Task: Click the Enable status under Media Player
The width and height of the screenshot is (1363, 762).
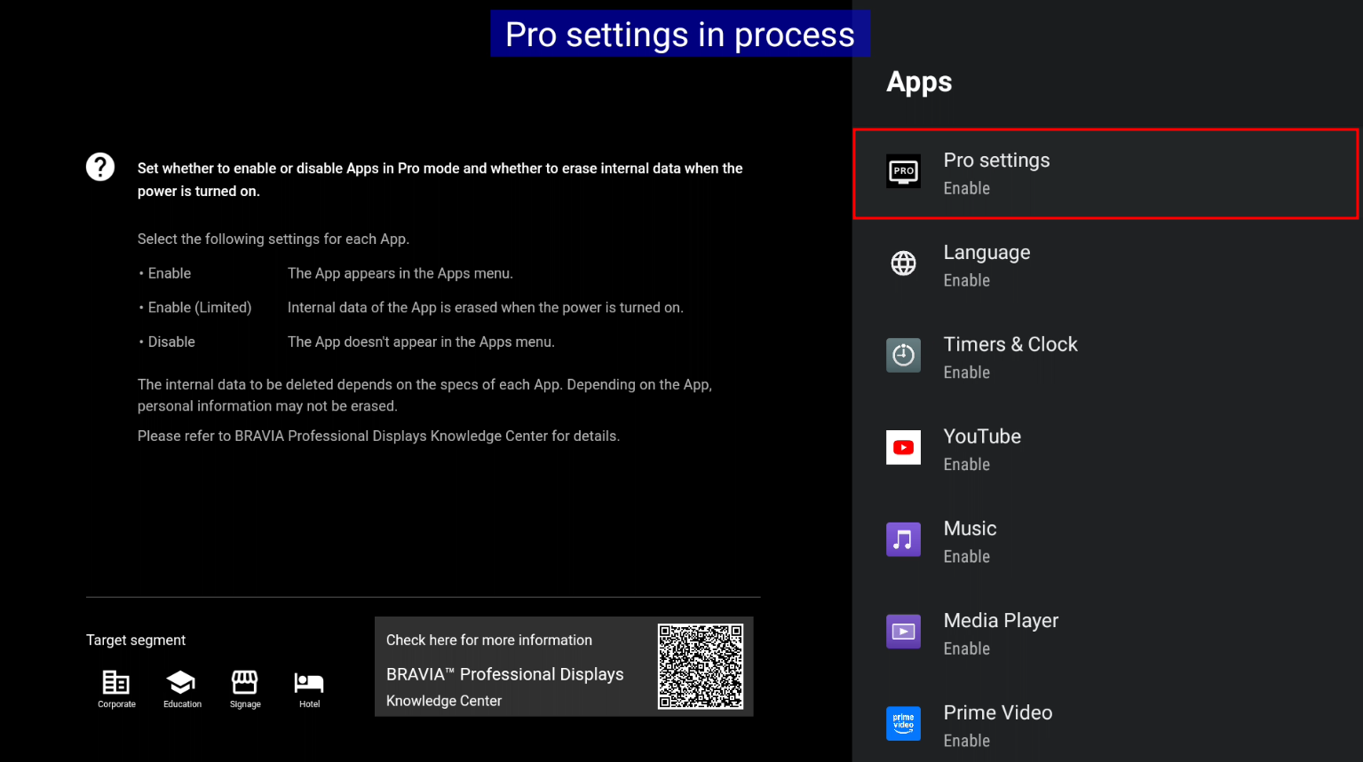Action: [966, 649]
